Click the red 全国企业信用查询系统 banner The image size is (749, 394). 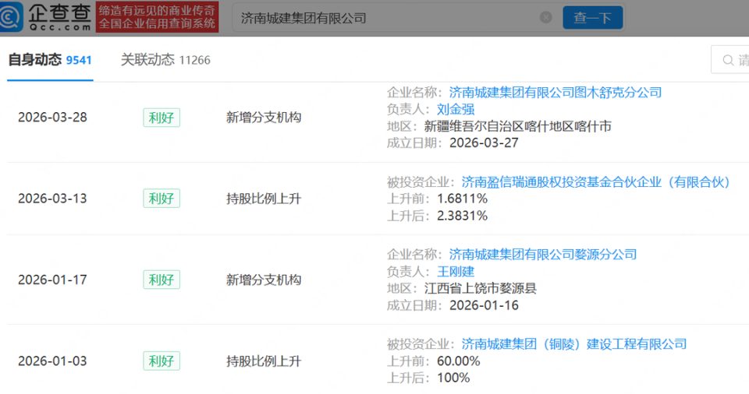pos(157,17)
